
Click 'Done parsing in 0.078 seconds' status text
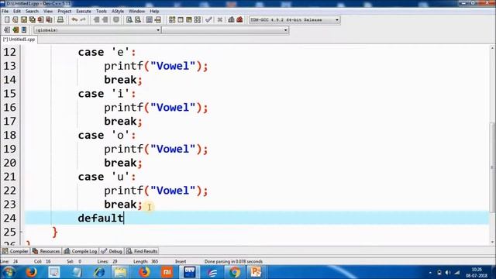pyautogui.click(x=233, y=262)
